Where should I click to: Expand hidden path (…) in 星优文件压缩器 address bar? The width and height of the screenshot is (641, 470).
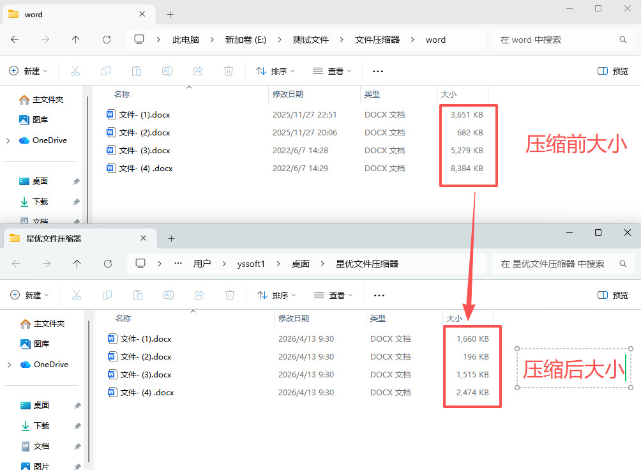[x=178, y=264]
